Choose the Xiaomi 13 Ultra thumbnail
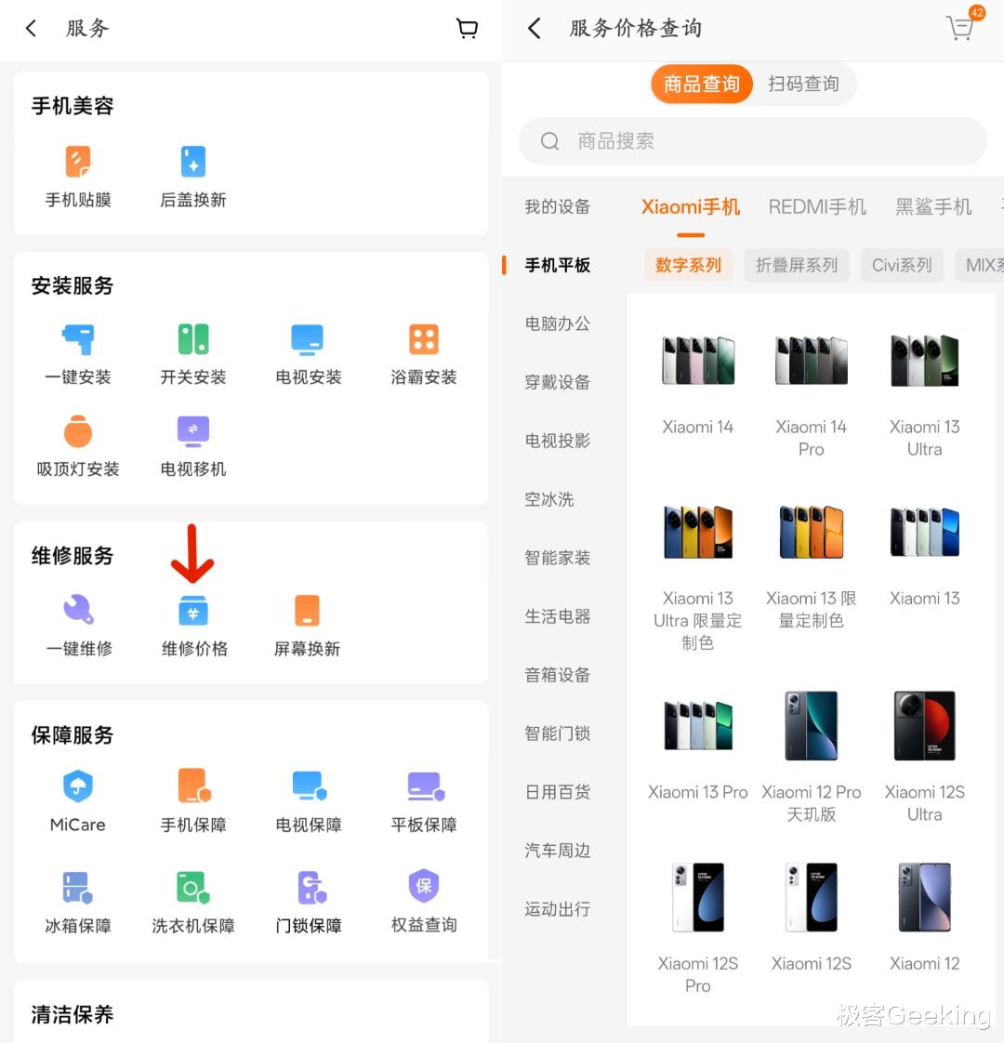 pyautogui.click(x=924, y=361)
